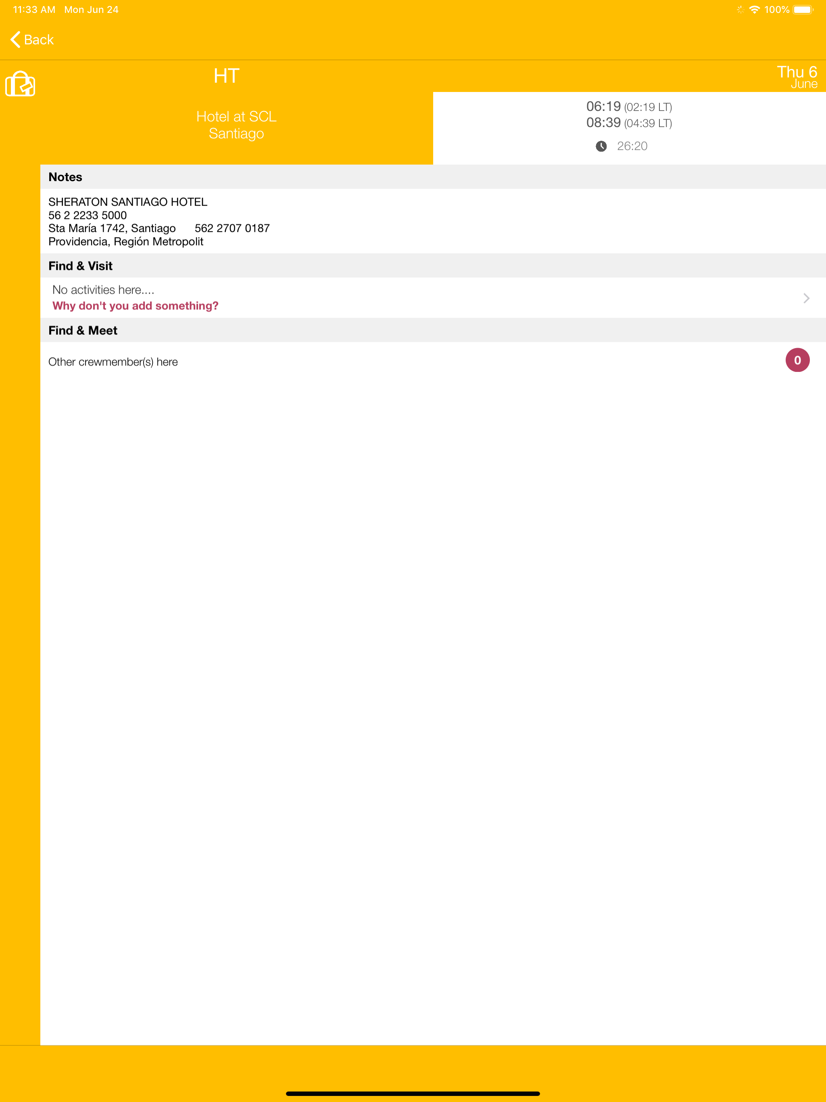Tap the battery indicator icon
The height and width of the screenshot is (1102, 826).
pyautogui.click(x=802, y=10)
